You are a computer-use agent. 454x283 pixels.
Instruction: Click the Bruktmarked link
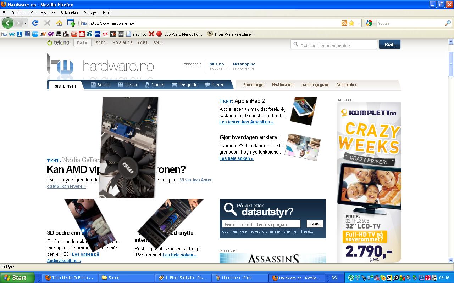[x=283, y=85]
